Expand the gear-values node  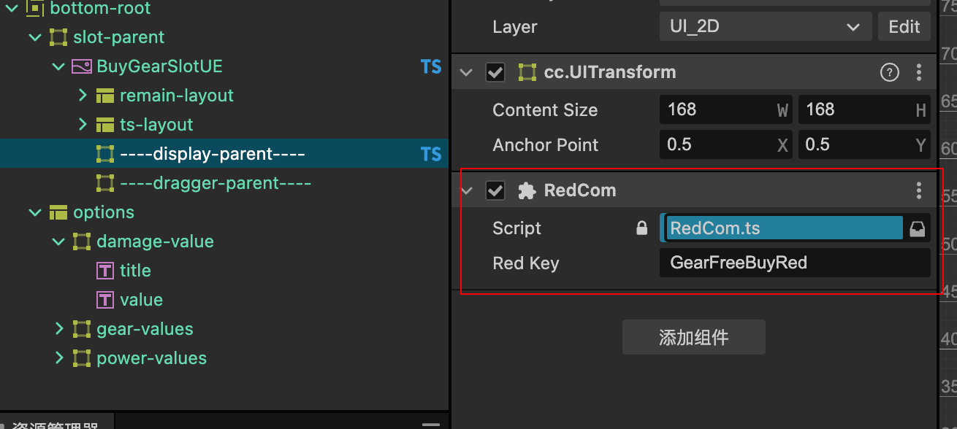click(59, 329)
